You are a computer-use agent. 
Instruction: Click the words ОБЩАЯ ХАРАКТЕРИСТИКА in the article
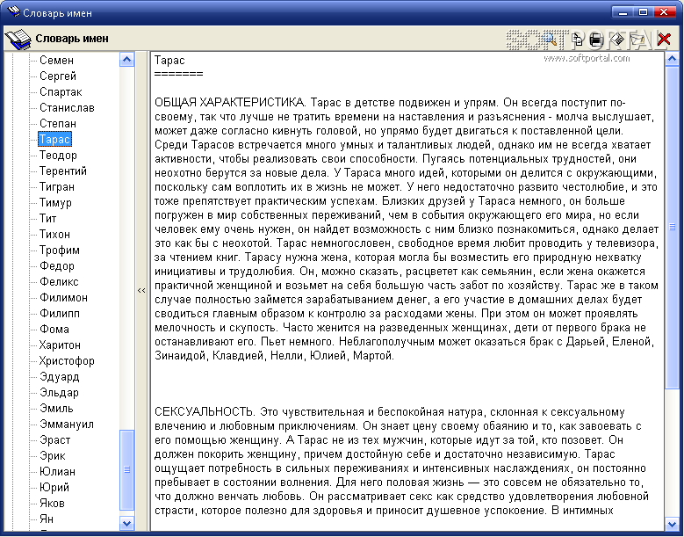pos(230,103)
